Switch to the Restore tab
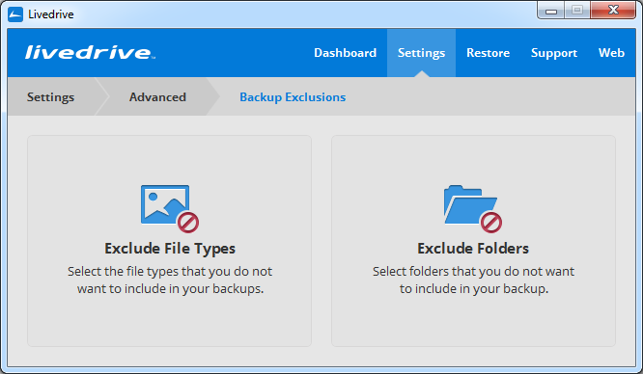The height and width of the screenshot is (374, 643). pyautogui.click(x=488, y=53)
